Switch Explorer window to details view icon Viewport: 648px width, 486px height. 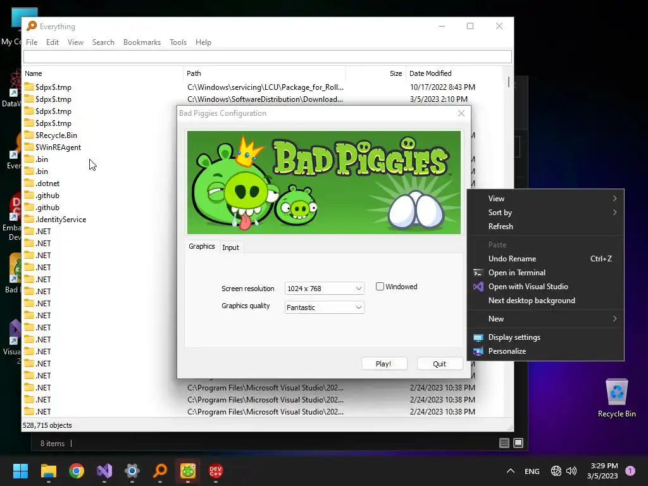click(x=504, y=443)
